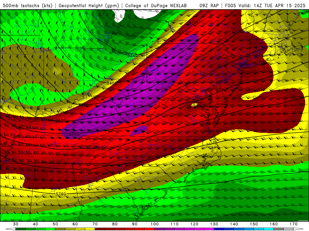Click the 'College of DuPage NEXLAB' header text
Viewport: 309px width, 231px height.
click(x=156, y=5)
